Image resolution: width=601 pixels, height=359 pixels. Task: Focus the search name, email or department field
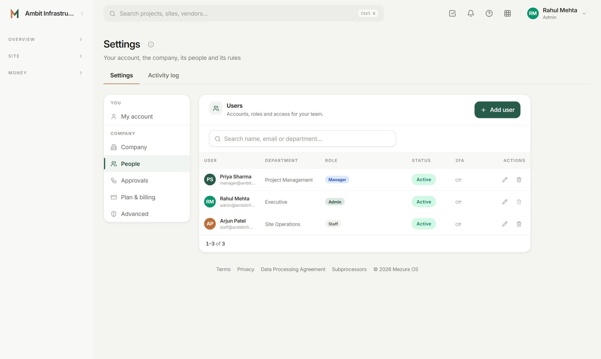click(x=302, y=139)
